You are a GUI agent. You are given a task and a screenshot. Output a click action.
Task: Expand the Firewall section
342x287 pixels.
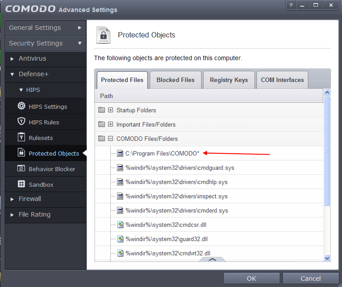12,199
